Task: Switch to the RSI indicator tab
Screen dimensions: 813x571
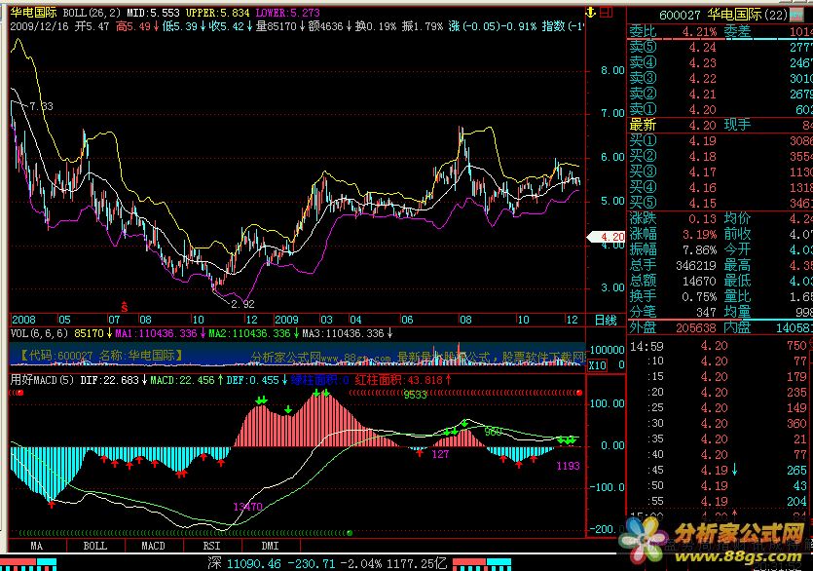Action: (x=211, y=546)
